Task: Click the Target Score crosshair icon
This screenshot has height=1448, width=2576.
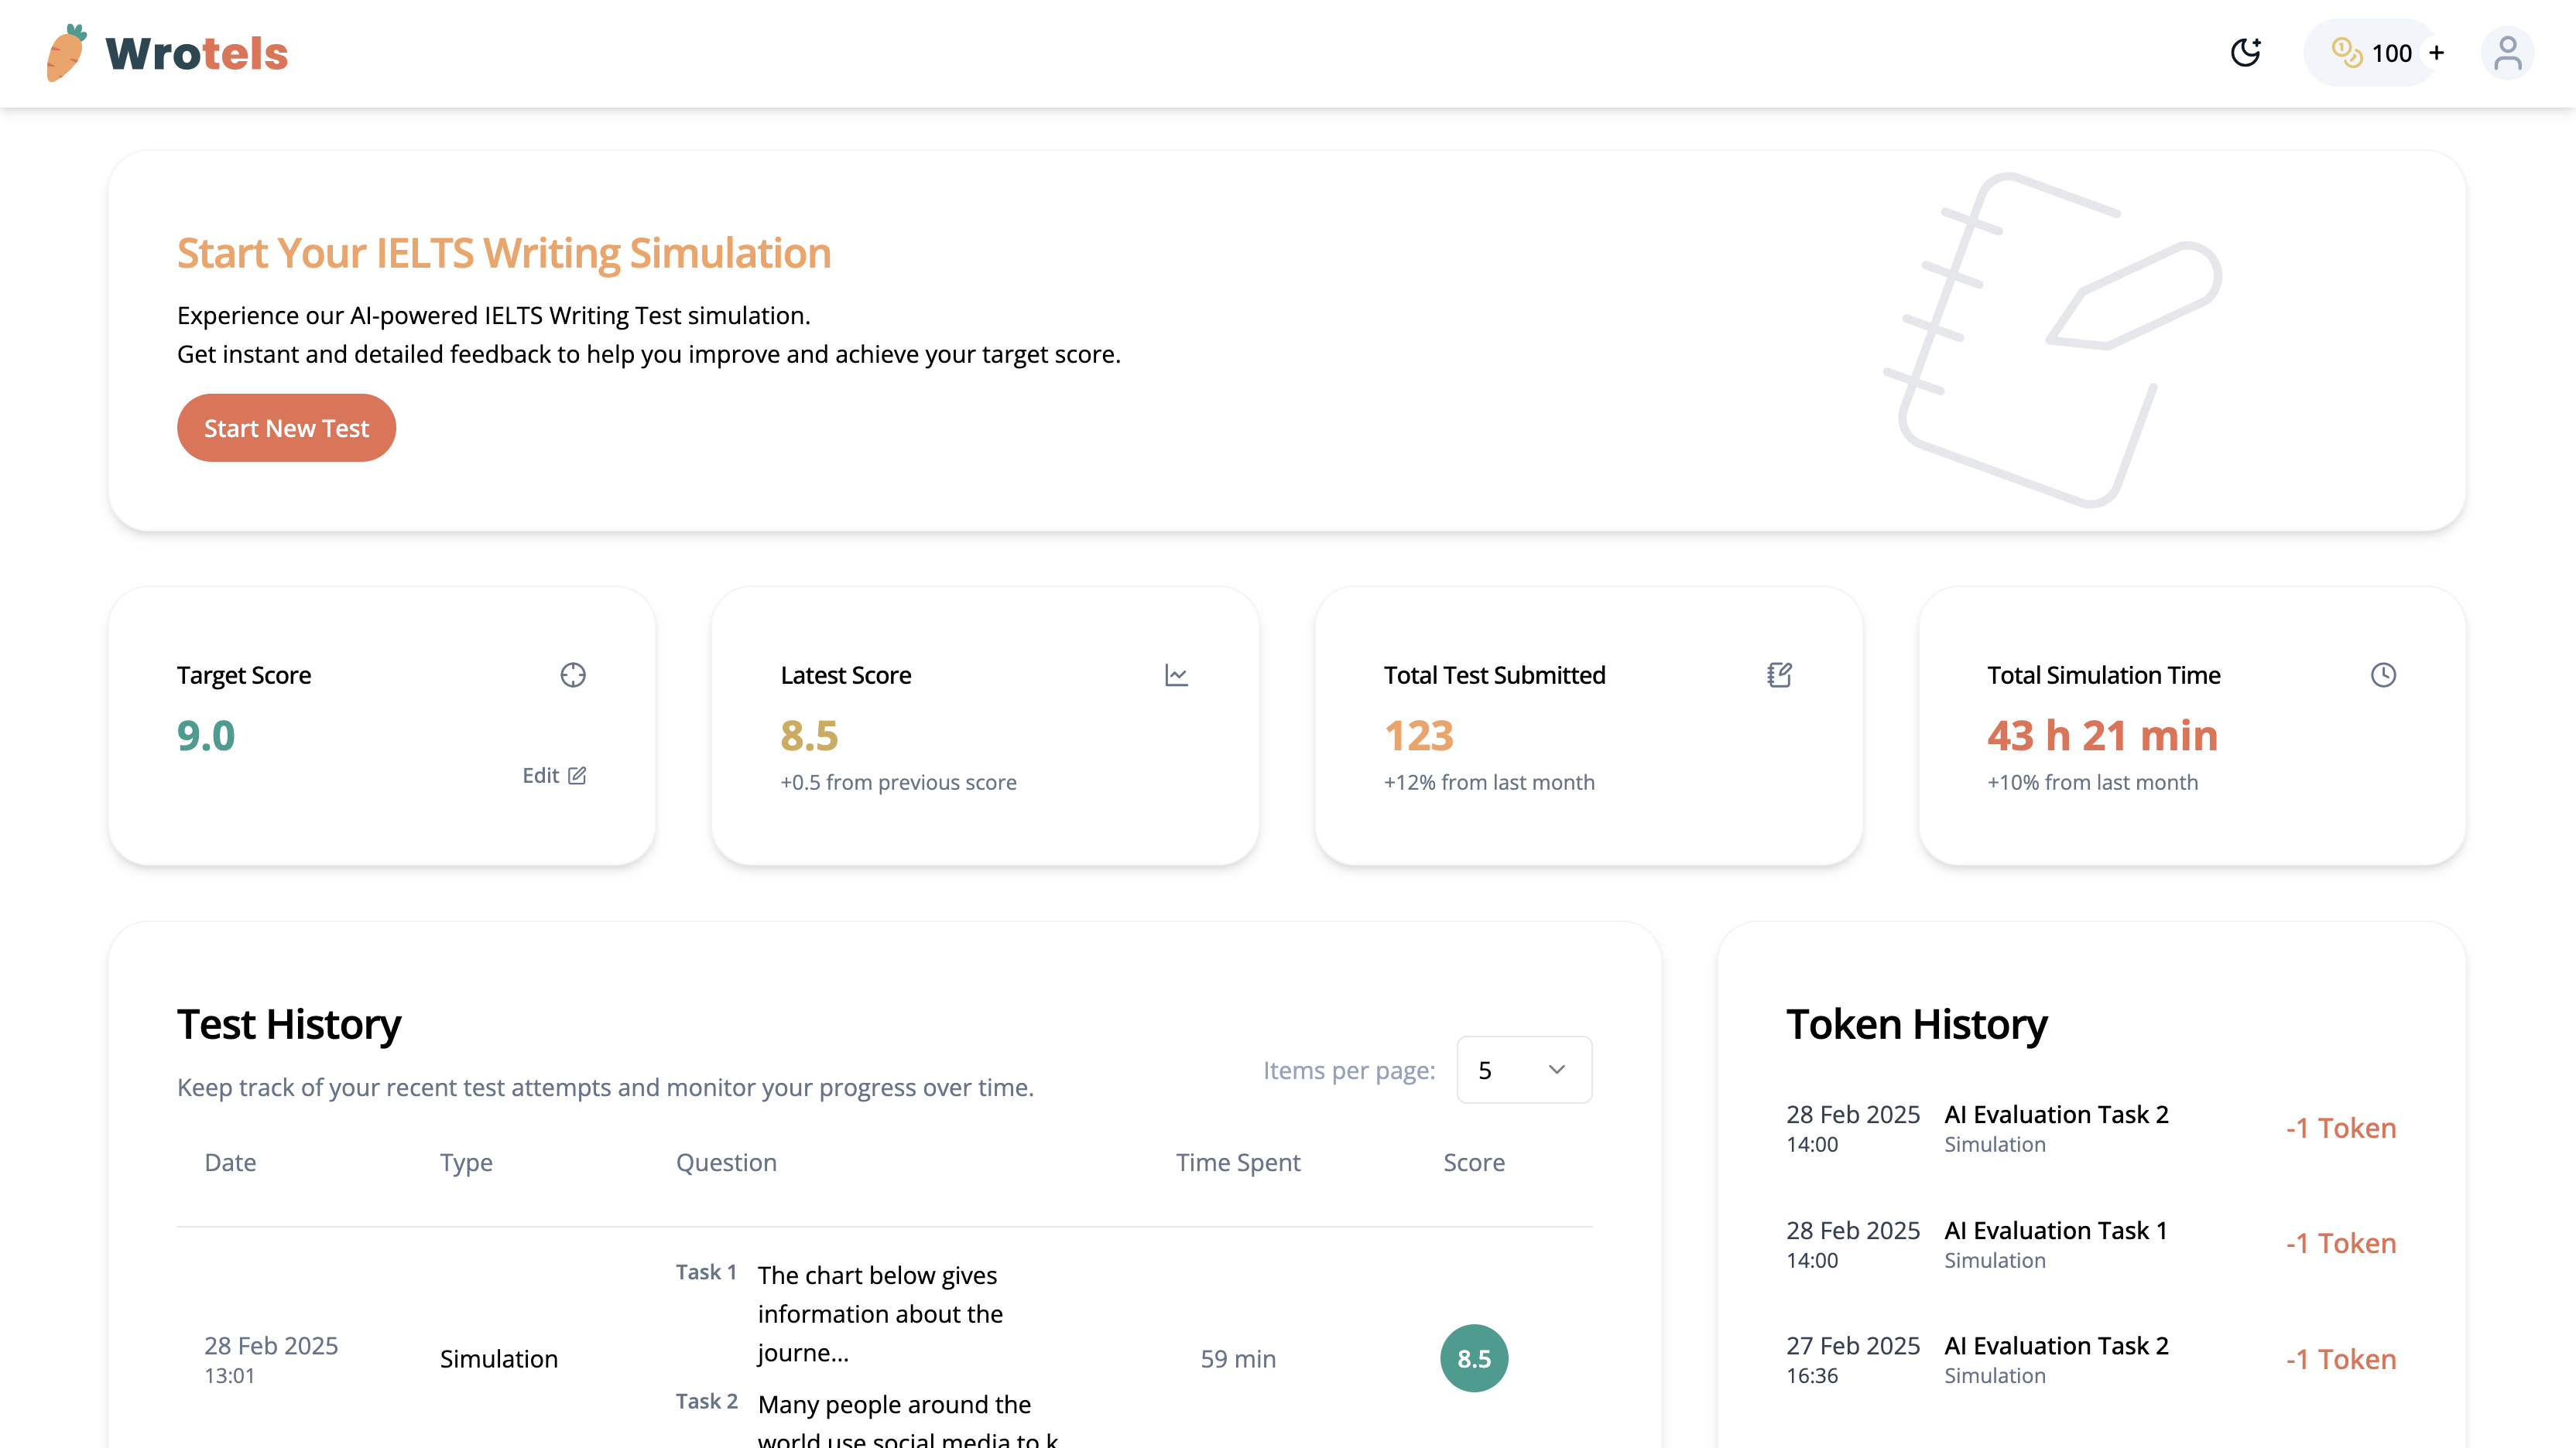Action: tap(573, 675)
